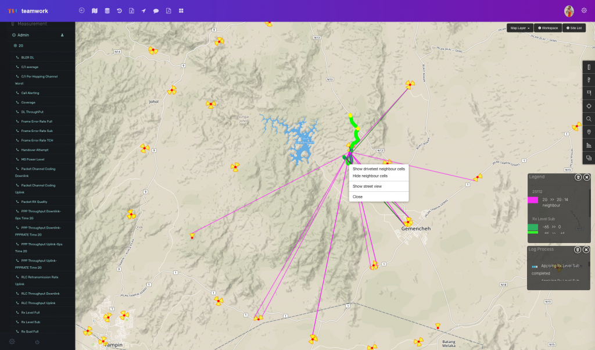
Task: Click the magnifier search tool on right toolbar
Action: coord(589,119)
